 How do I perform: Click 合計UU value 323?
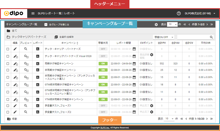tap(175, 64)
